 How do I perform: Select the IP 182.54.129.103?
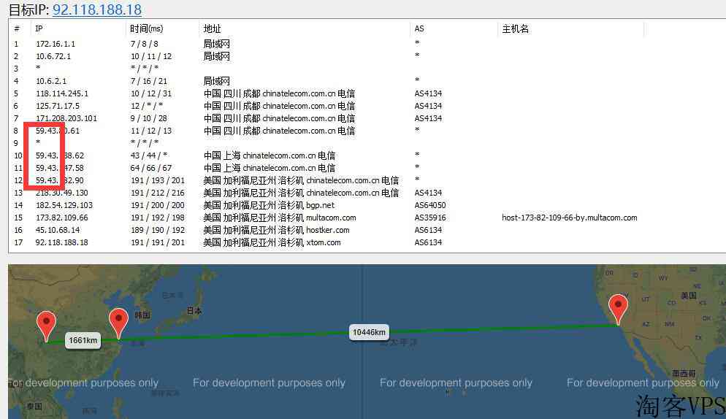(64, 205)
